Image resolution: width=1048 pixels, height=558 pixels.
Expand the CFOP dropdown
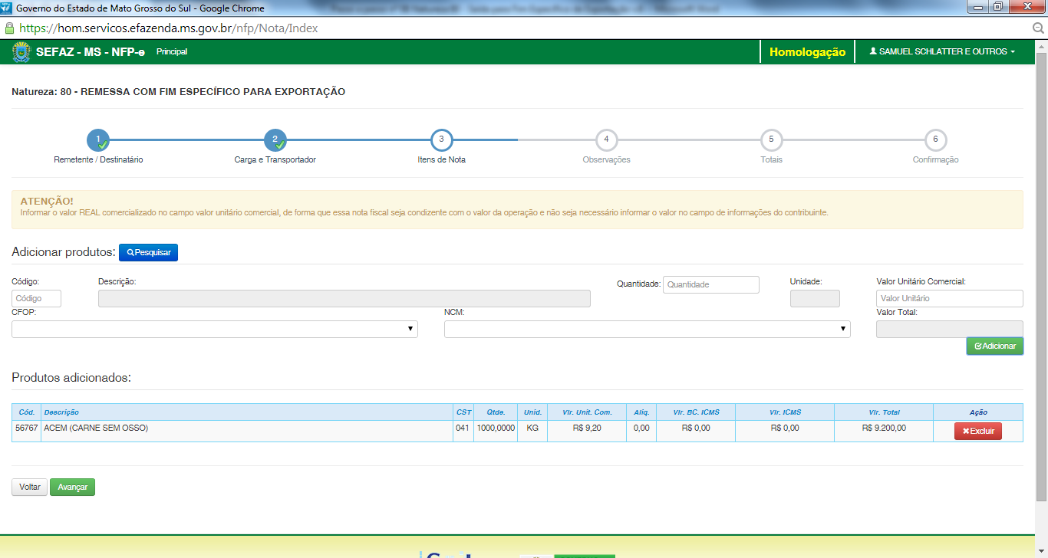(215, 329)
